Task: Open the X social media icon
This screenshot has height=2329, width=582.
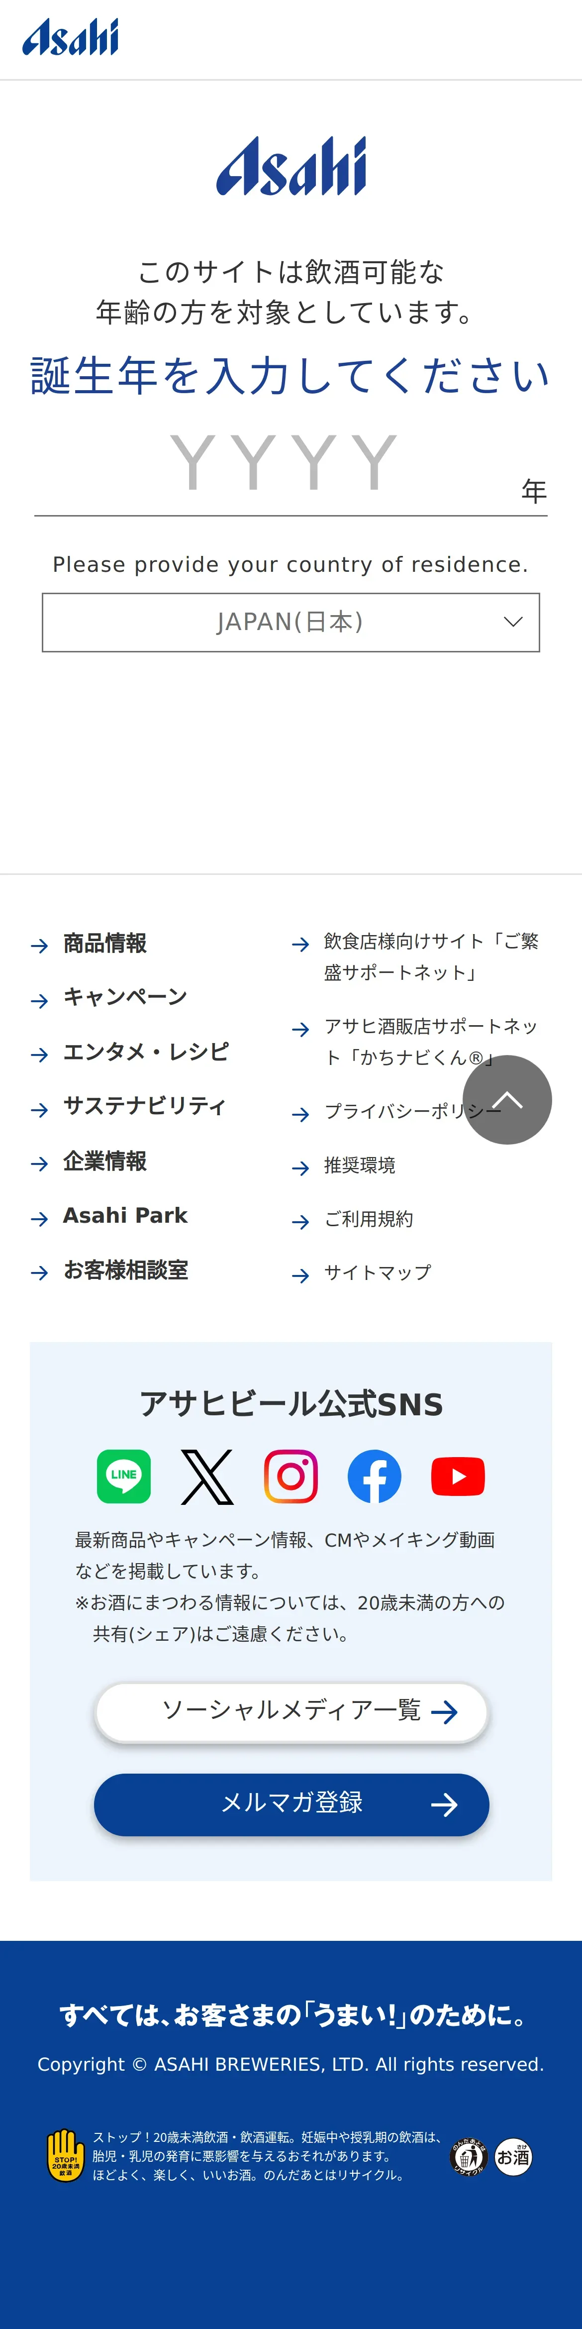Action: (207, 1477)
